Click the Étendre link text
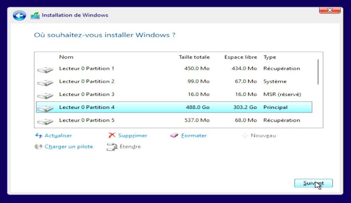The height and width of the screenshot is (203, 351). point(130,146)
